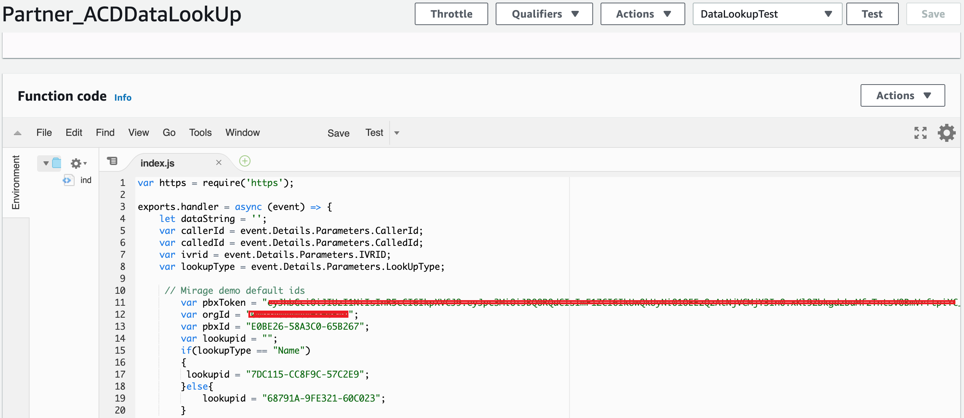Click the Partner_ACDDataLookUp function title

tap(122, 14)
